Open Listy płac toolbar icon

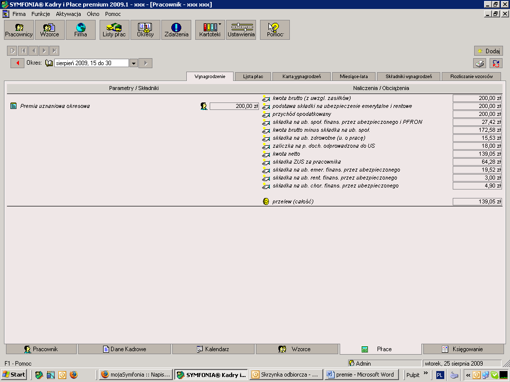tap(114, 30)
